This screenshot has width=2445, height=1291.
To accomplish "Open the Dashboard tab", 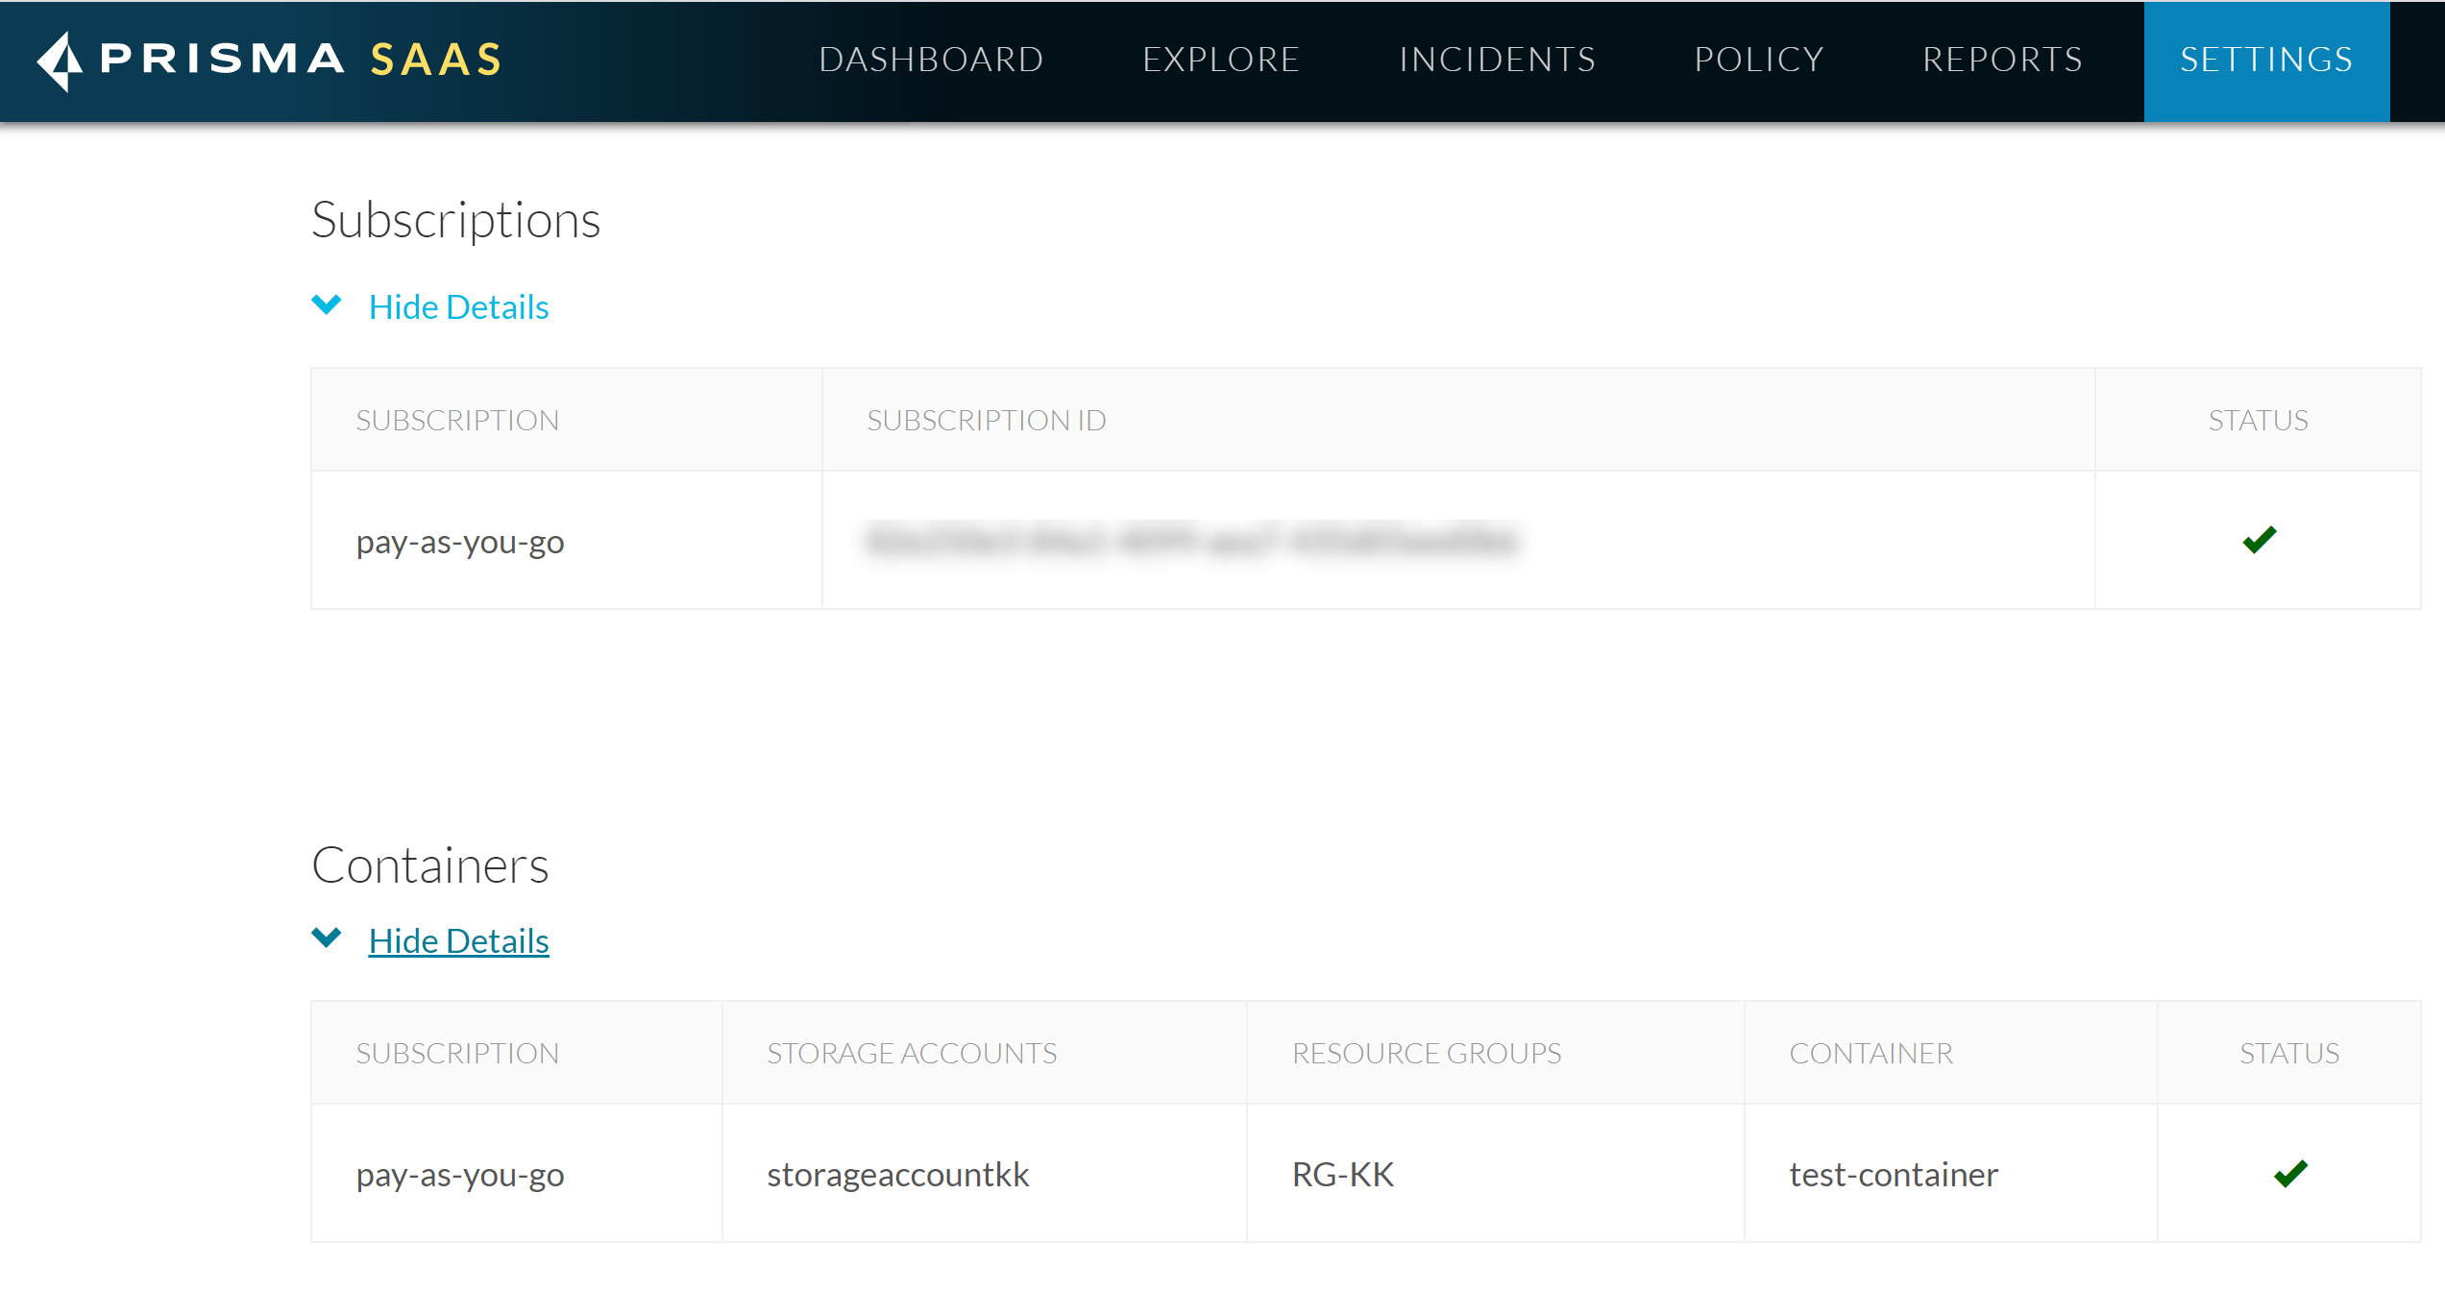I will [931, 60].
